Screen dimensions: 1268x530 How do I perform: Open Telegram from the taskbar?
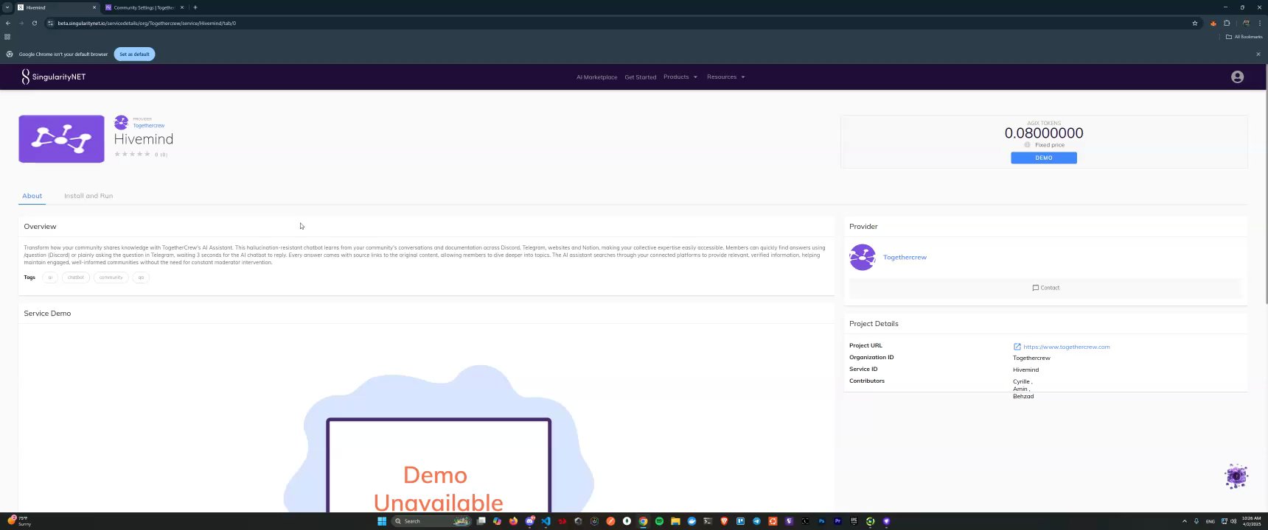756,521
